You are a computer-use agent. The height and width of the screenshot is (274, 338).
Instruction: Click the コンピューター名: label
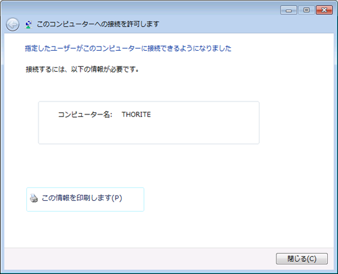tap(85, 114)
